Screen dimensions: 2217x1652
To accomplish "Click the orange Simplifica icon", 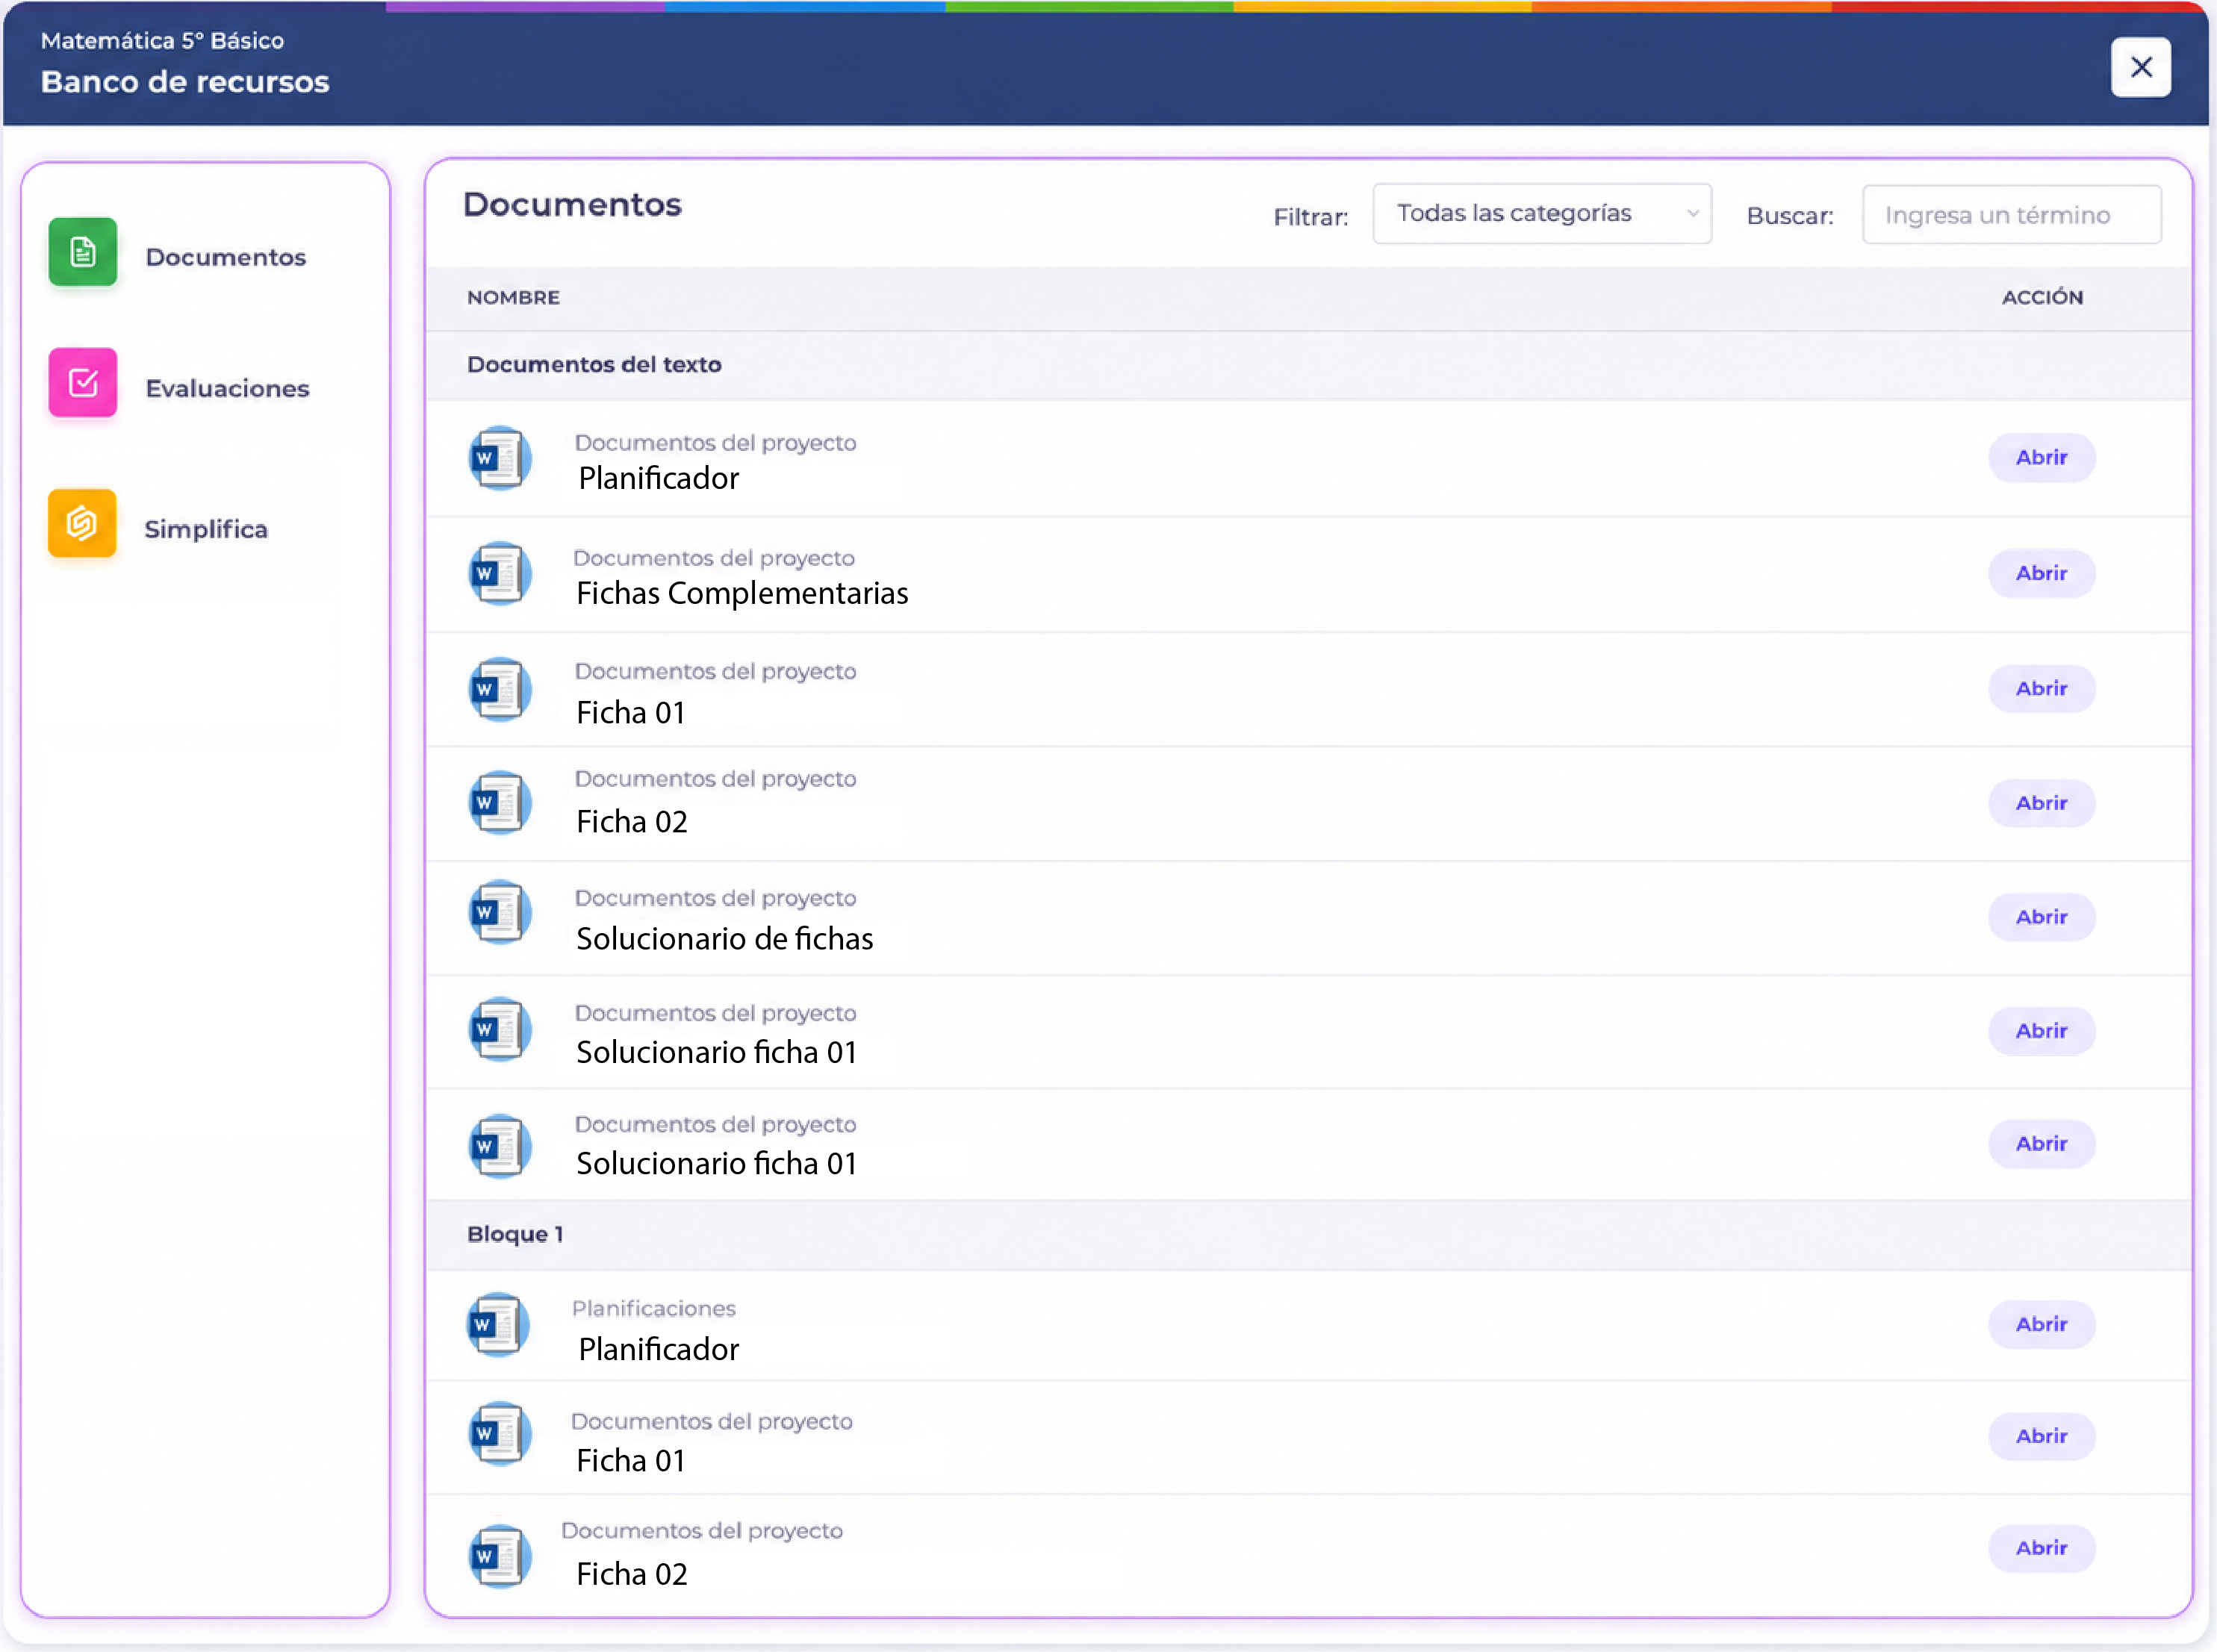I will [82, 523].
